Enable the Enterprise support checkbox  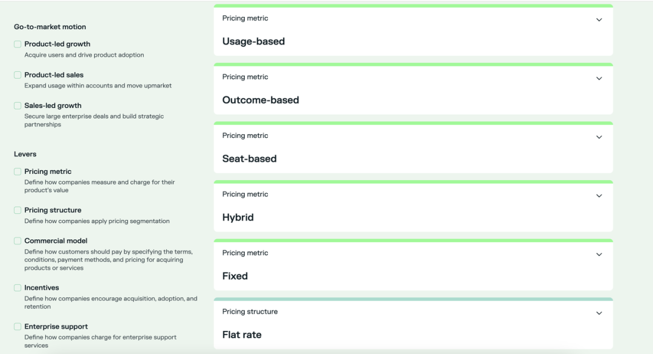18,327
